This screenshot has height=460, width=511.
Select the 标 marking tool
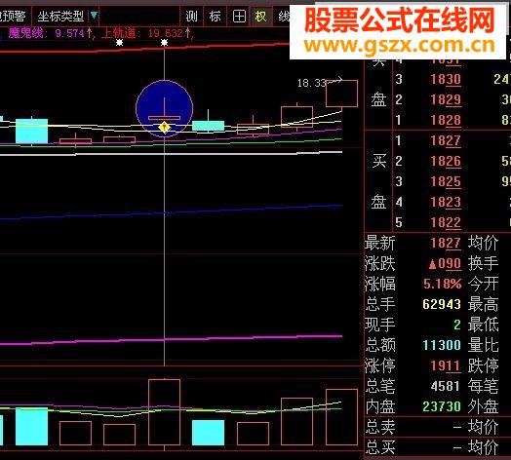click(216, 16)
